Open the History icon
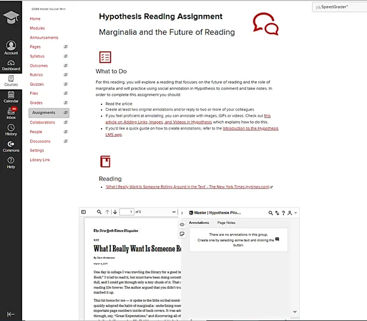The width and height of the screenshot is (367, 321). point(11,130)
